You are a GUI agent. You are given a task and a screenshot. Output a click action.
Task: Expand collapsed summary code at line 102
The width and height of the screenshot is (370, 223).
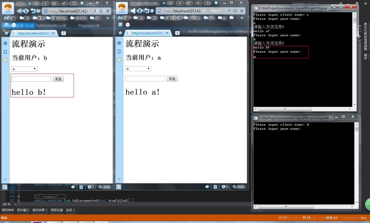[x=18, y=197]
